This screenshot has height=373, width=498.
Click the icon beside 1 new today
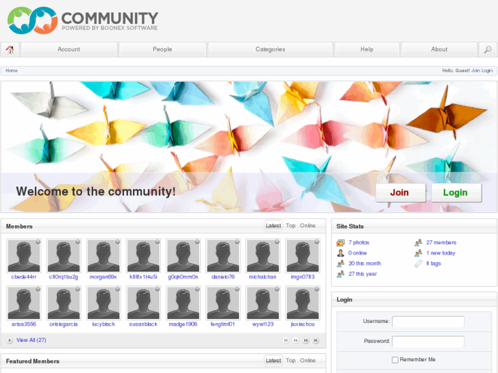pos(419,253)
